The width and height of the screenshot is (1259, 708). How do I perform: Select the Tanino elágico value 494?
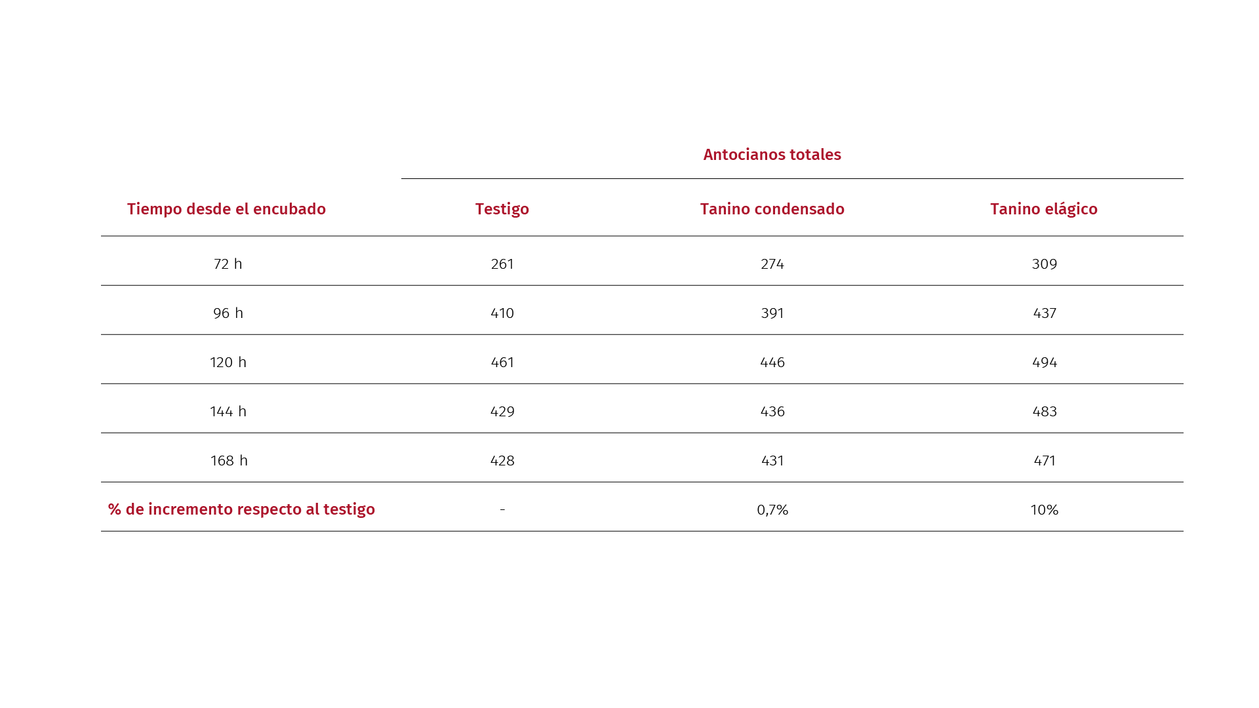pos(1045,363)
